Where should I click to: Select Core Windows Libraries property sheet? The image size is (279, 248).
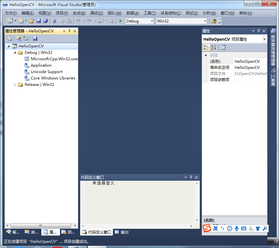coord(50,78)
